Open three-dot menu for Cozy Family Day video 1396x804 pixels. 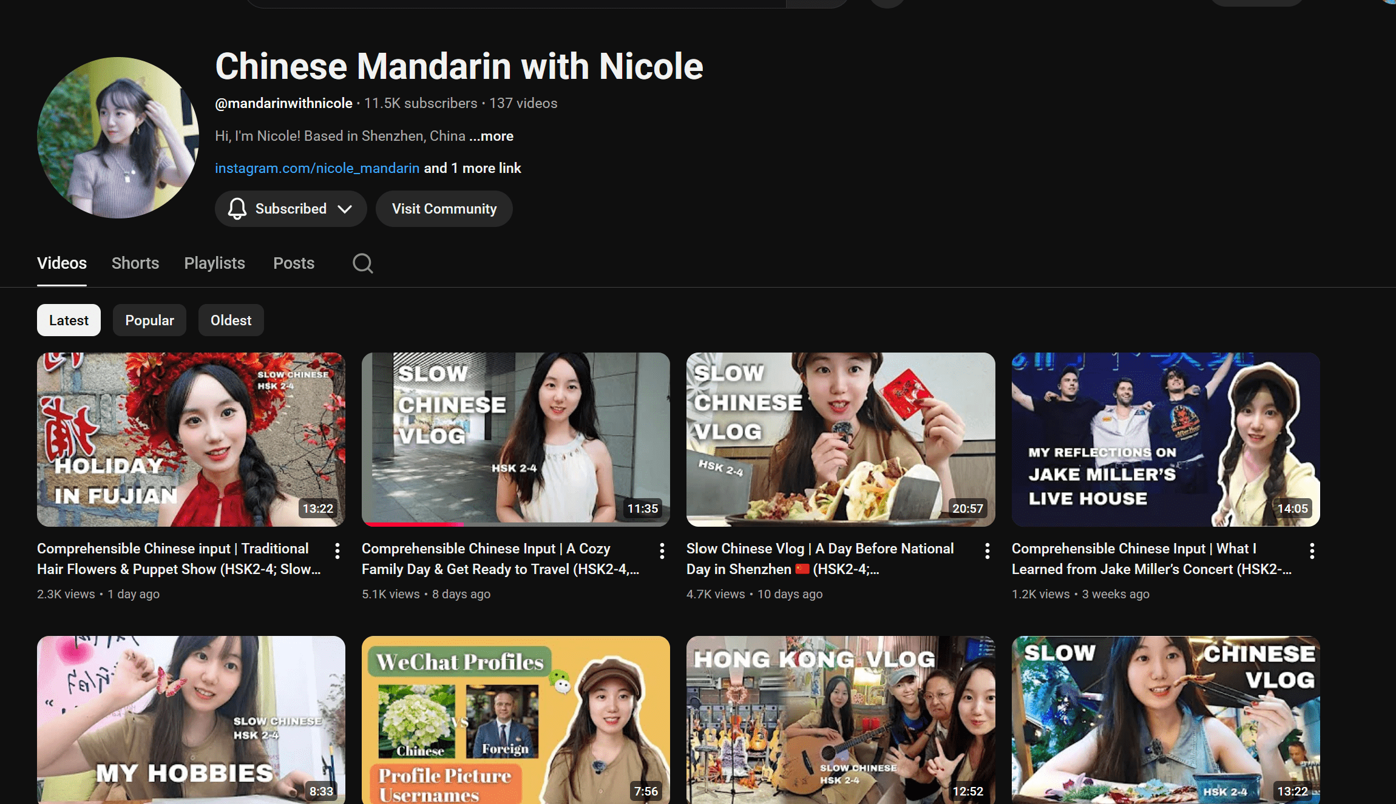662,551
